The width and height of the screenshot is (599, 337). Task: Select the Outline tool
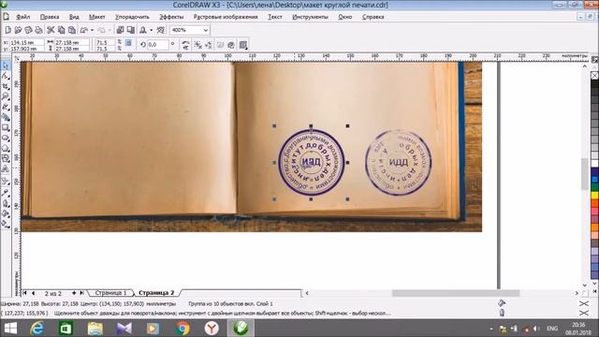6,204
